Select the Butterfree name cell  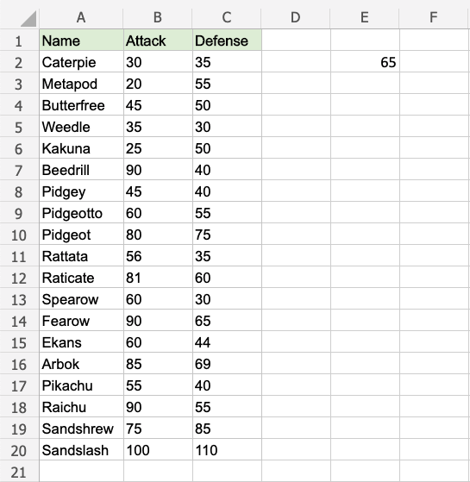tap(81, 105)
